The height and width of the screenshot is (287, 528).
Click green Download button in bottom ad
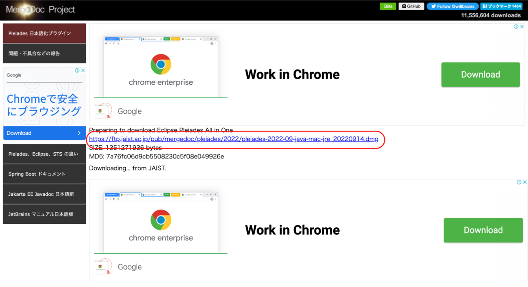tap(483, 230)
